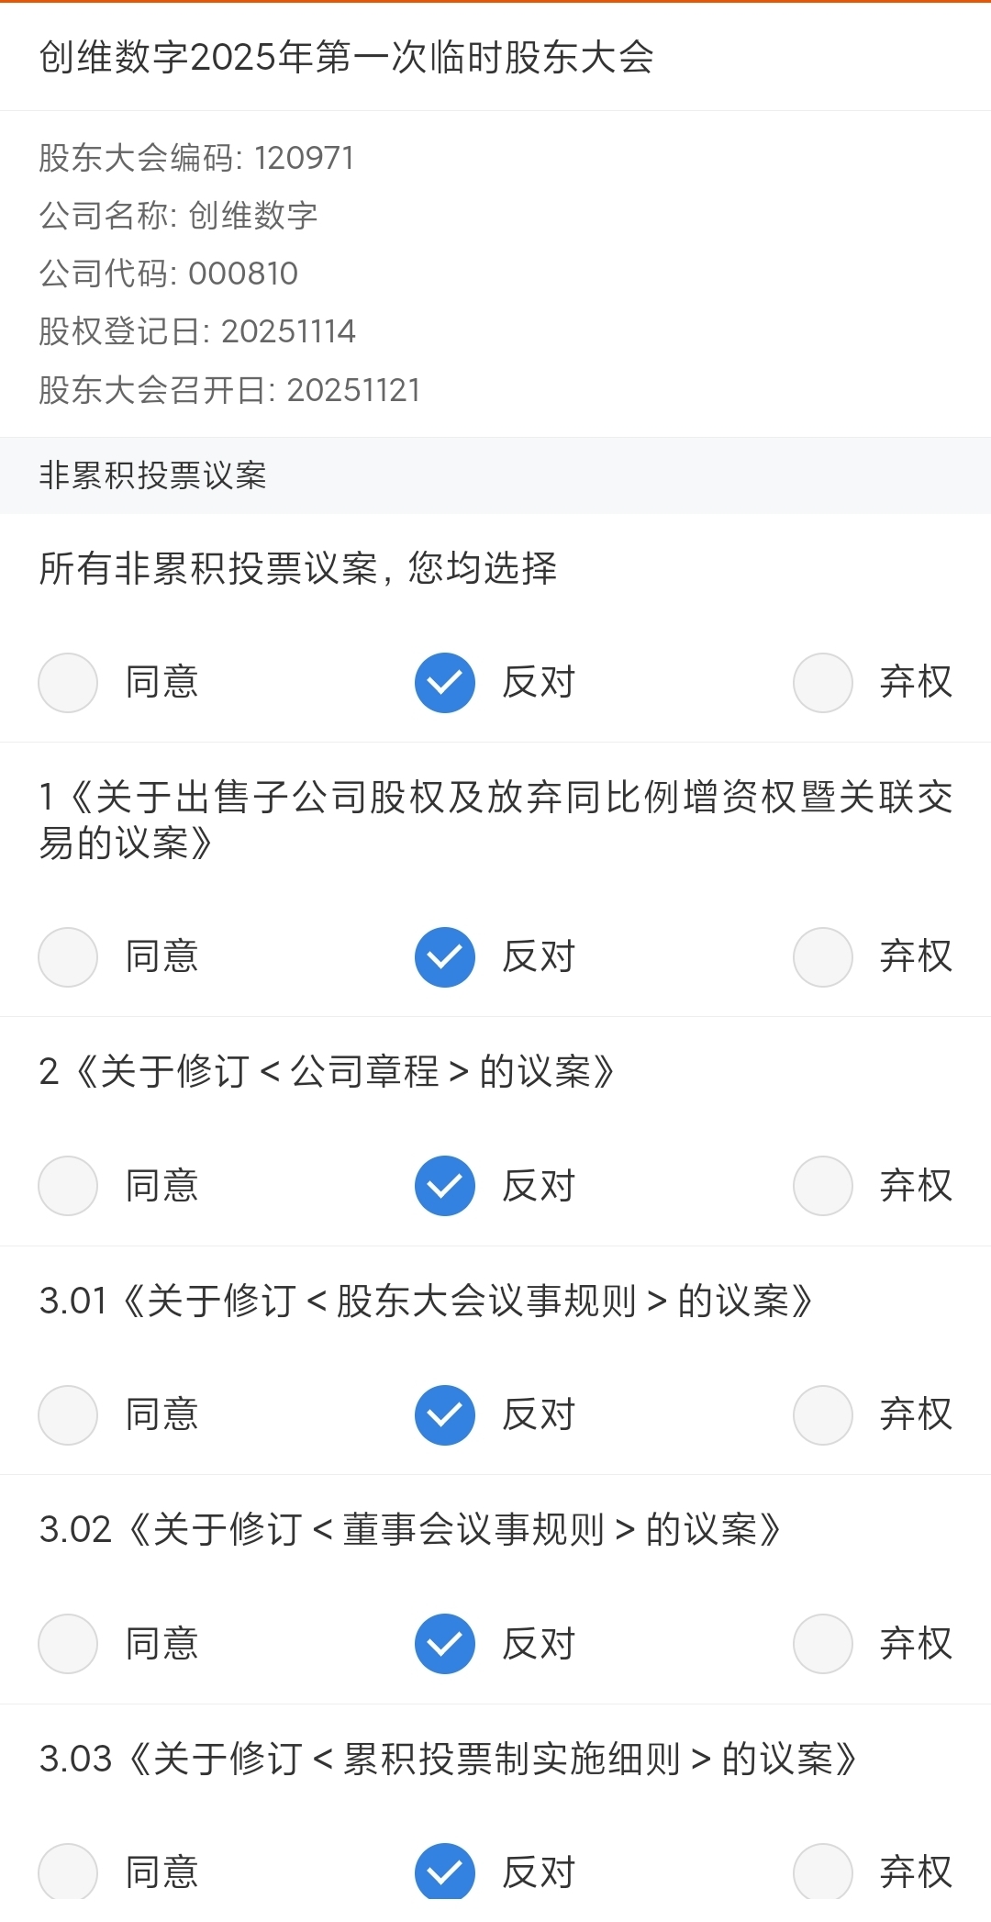
Task: Mark 同意 for proposal 3.03 累积投票制实施细则
Action: pyautogui.click(x=68, y=1872)
